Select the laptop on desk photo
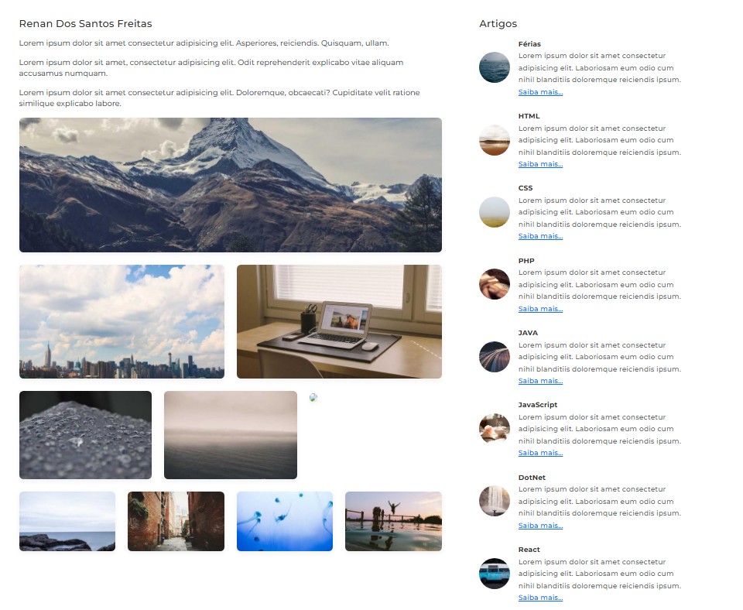Screen dimensions: 743x610 339,321
